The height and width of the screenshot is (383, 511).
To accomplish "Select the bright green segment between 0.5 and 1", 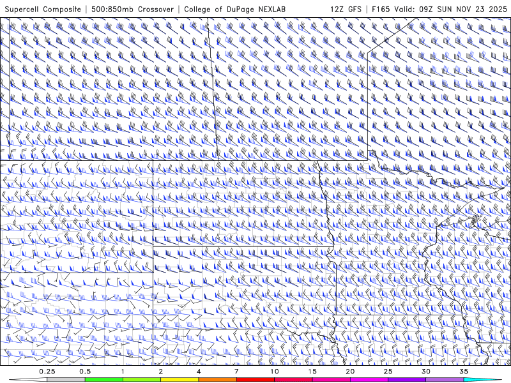I will coord(103,380).
